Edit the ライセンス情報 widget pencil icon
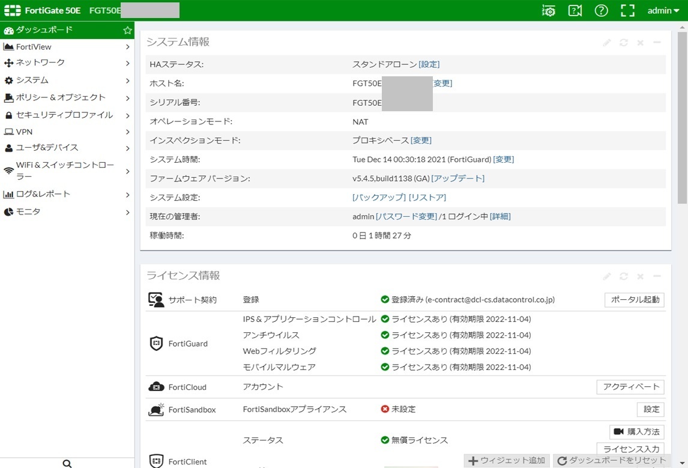 607,276
